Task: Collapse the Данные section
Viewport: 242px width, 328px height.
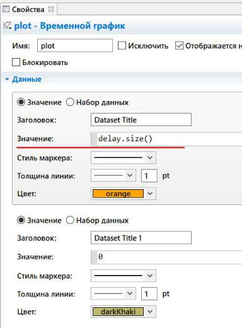Action: tap(7, 79)
